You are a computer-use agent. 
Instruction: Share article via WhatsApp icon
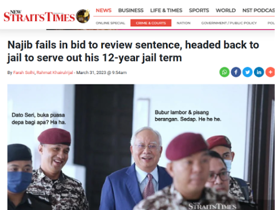(x=224, y=72)
